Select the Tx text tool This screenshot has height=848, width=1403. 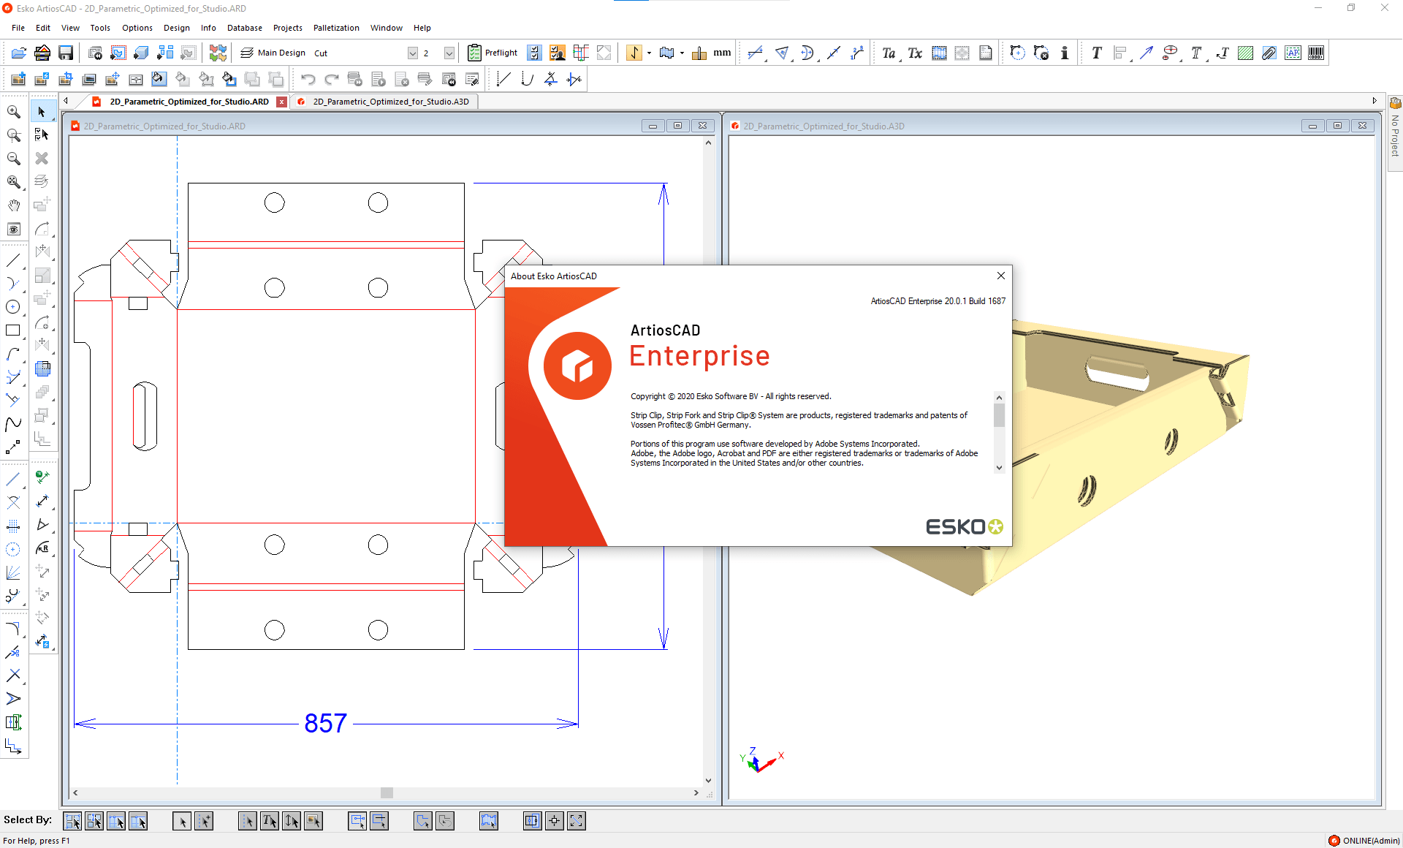pos(915,53)
